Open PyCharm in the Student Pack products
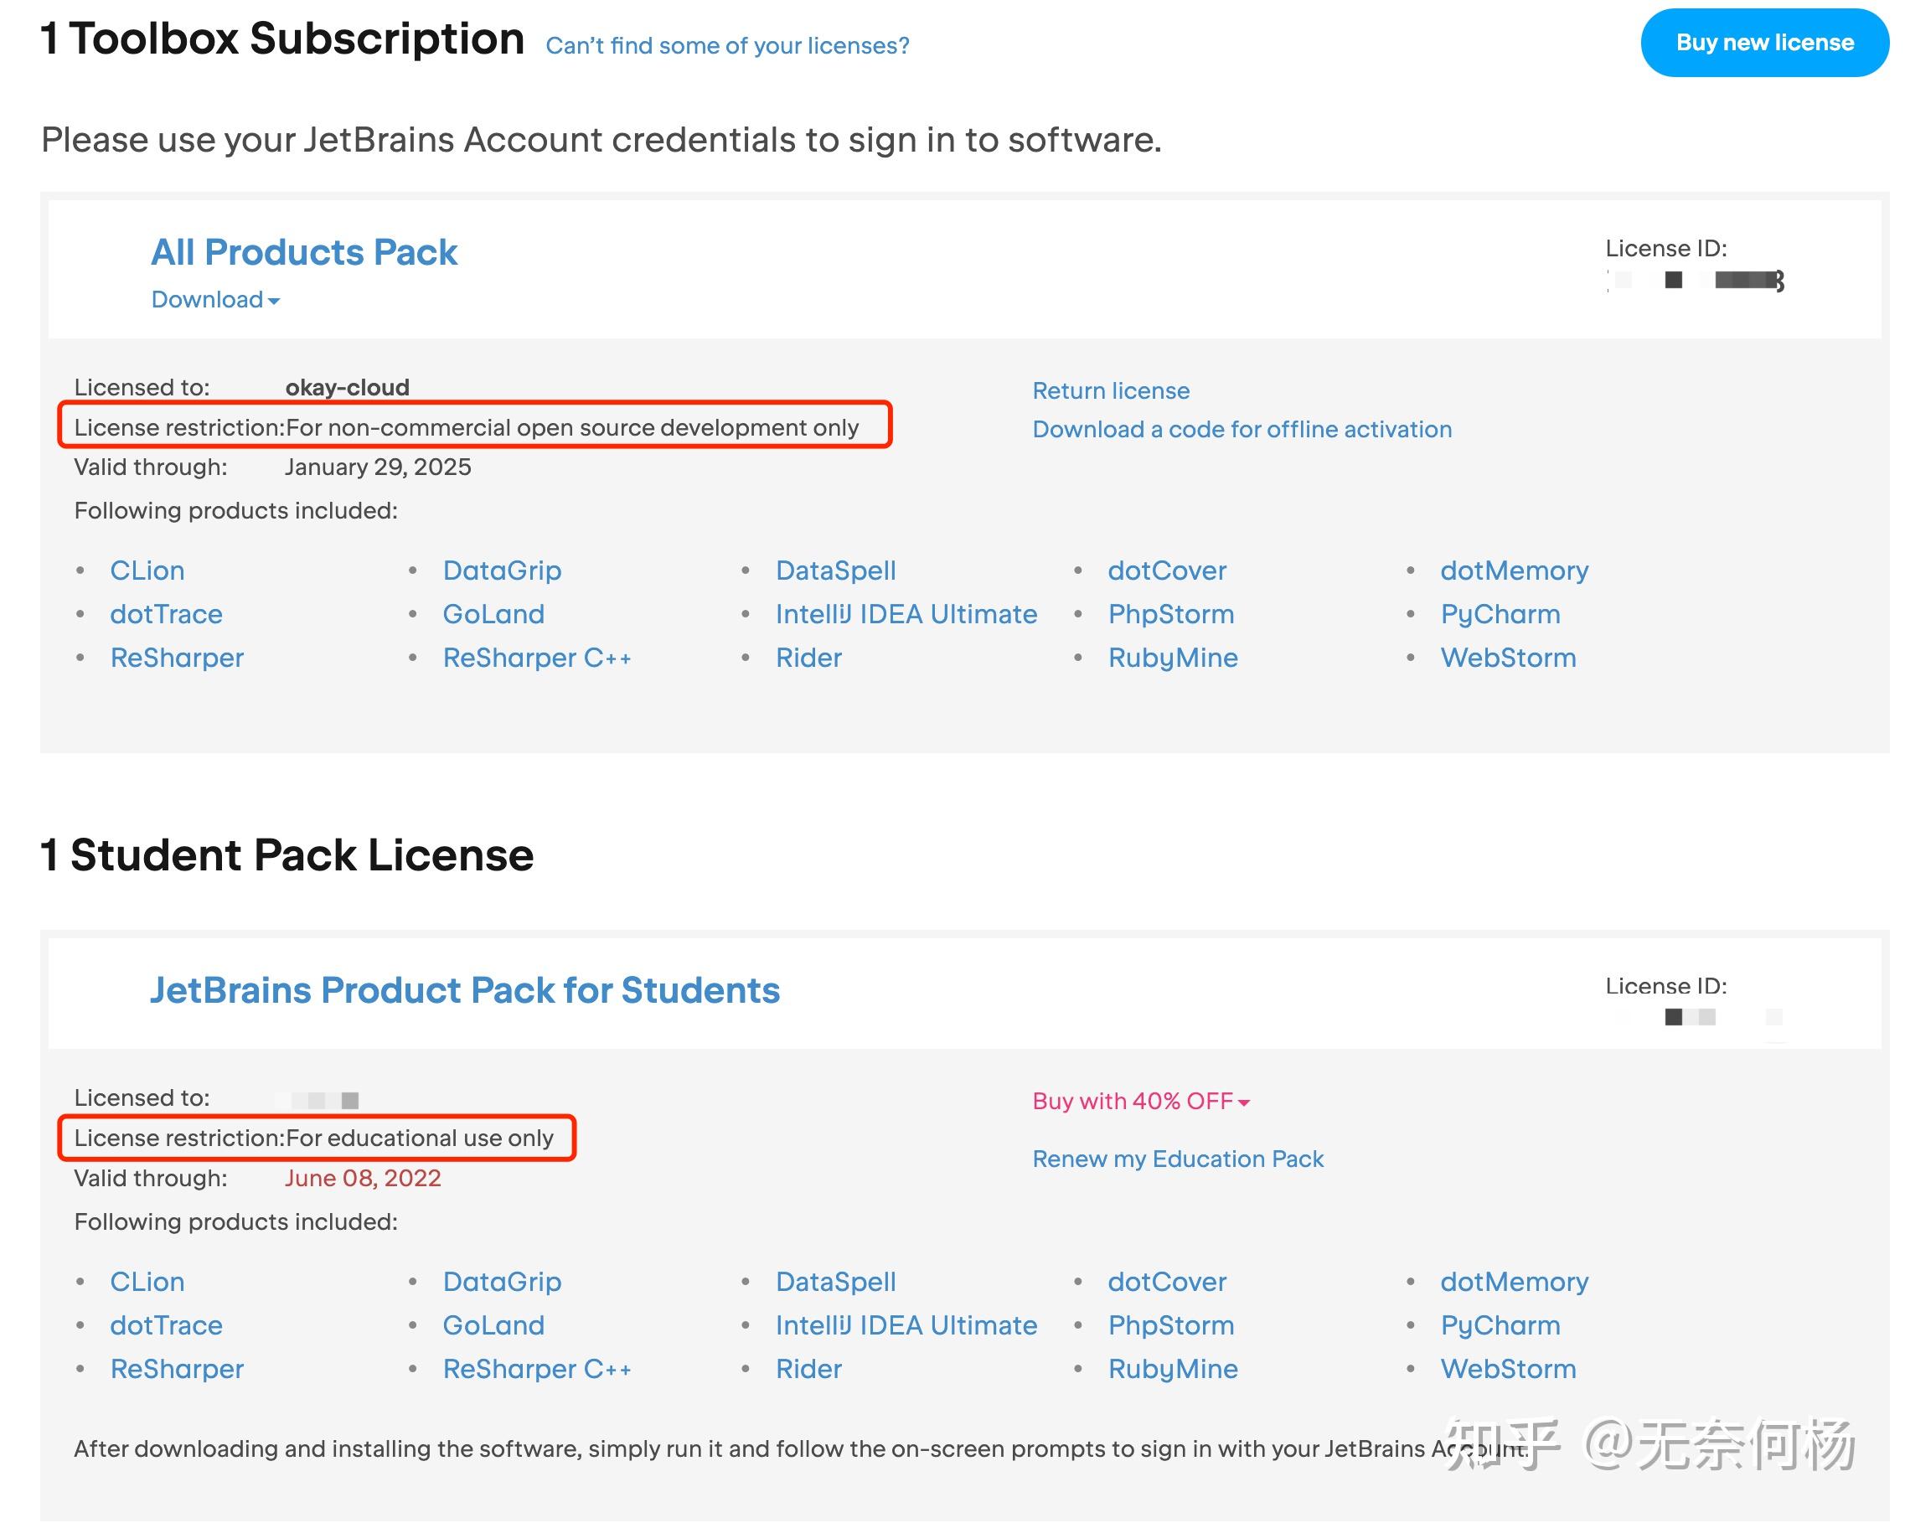Image resolution: width=1905 pixels, height=1523 pixels. pyautogui.click(x=1500, y=1325)
